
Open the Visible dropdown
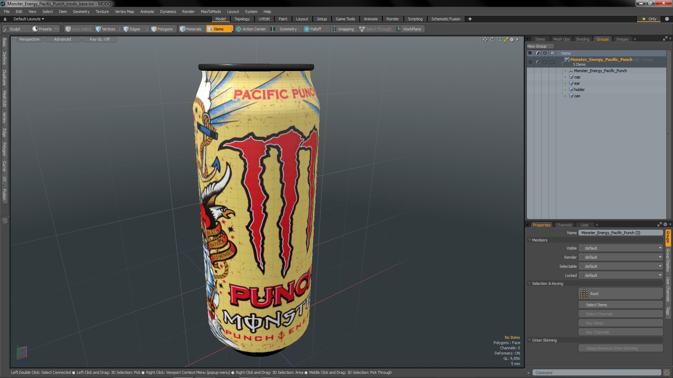pyautogui.click(x=620, y=248)
